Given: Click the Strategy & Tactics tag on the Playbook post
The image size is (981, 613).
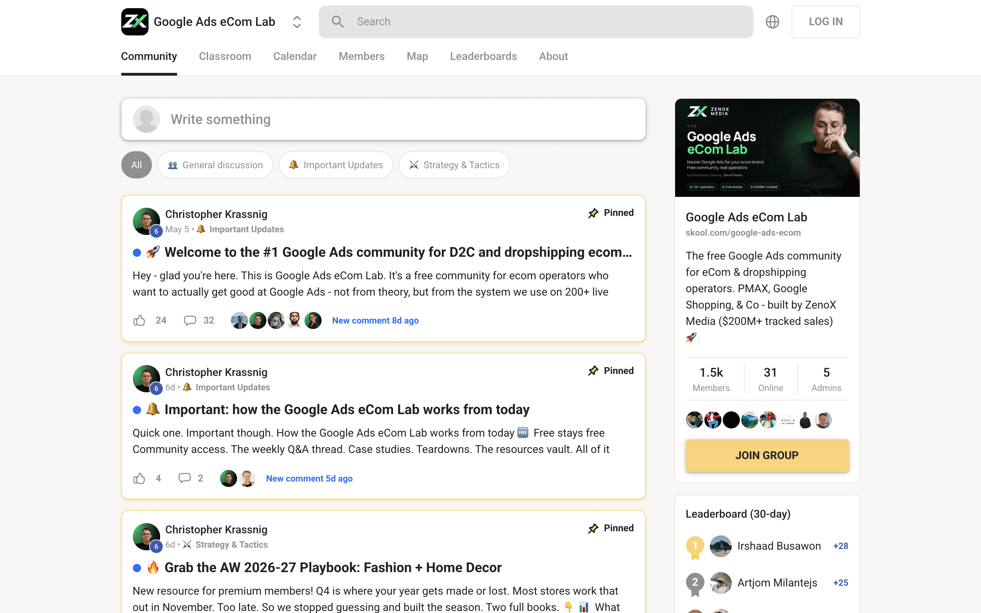Looking at the screenshot, I should click(232, 545).
